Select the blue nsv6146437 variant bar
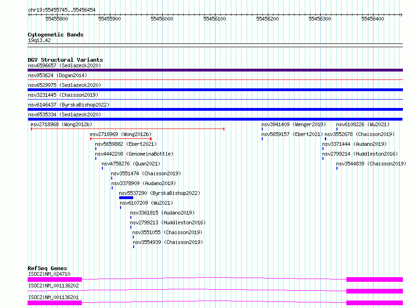Screen dimensions: 416x308 coord(215,109)
